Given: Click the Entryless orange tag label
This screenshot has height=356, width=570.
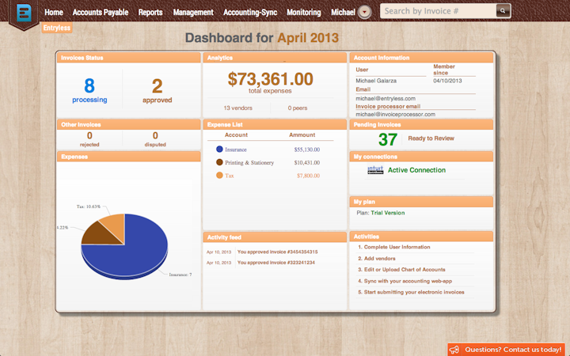Looking at the screenshot, I should pyautogui.click(x=57, y=28).
